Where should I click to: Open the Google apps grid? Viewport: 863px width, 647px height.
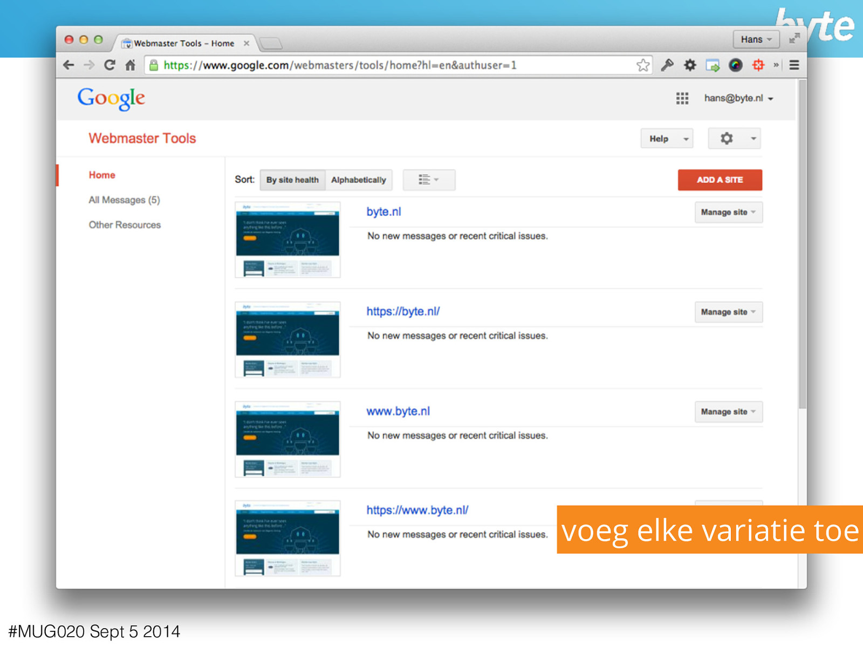tap(682, 98)
